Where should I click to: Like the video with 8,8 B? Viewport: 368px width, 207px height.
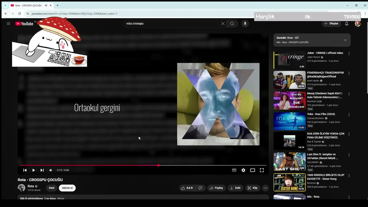(187, 188)
